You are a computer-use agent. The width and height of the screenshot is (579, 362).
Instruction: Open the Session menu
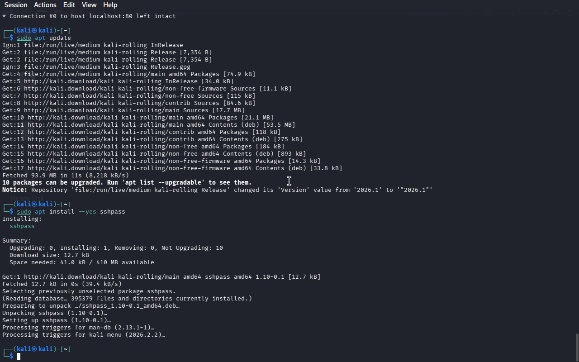16,5
